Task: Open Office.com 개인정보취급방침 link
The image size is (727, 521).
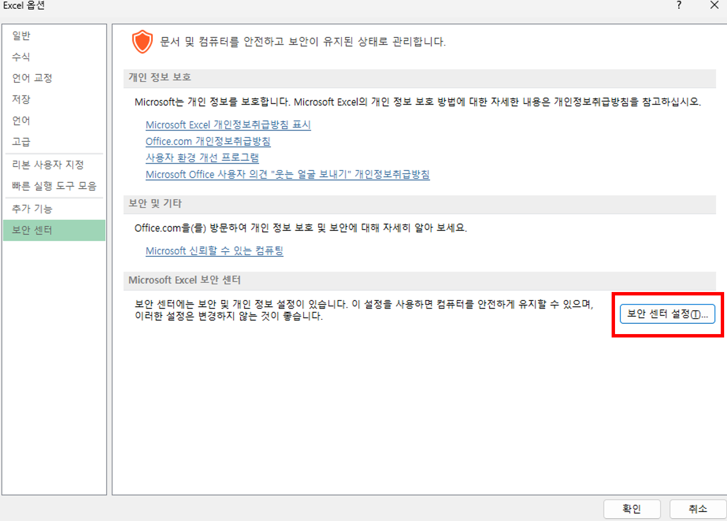Action: pyautogui.click(x=208, y=141)
